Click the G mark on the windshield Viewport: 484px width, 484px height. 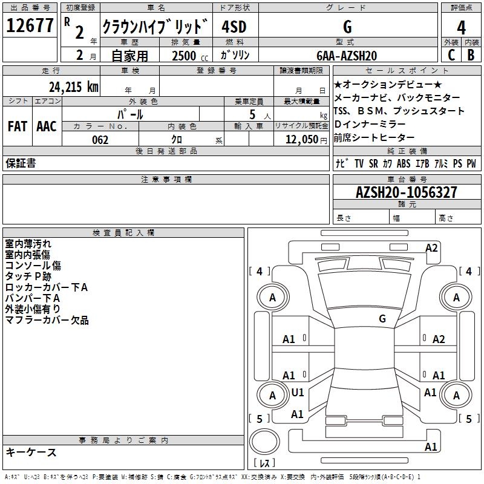(382, 318)
